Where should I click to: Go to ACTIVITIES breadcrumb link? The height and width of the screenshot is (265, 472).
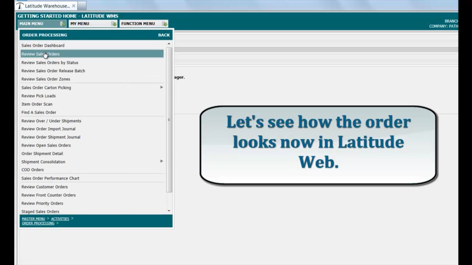pos(60,219)
